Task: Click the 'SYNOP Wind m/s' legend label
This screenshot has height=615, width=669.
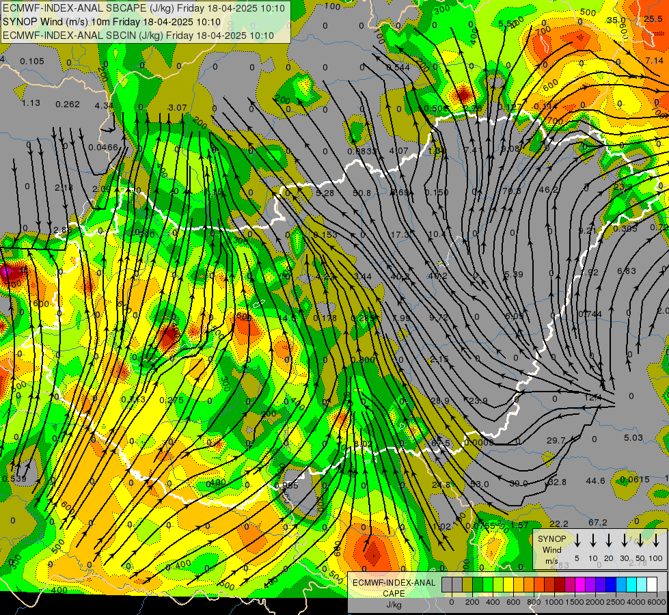Action: pos(551,549)
